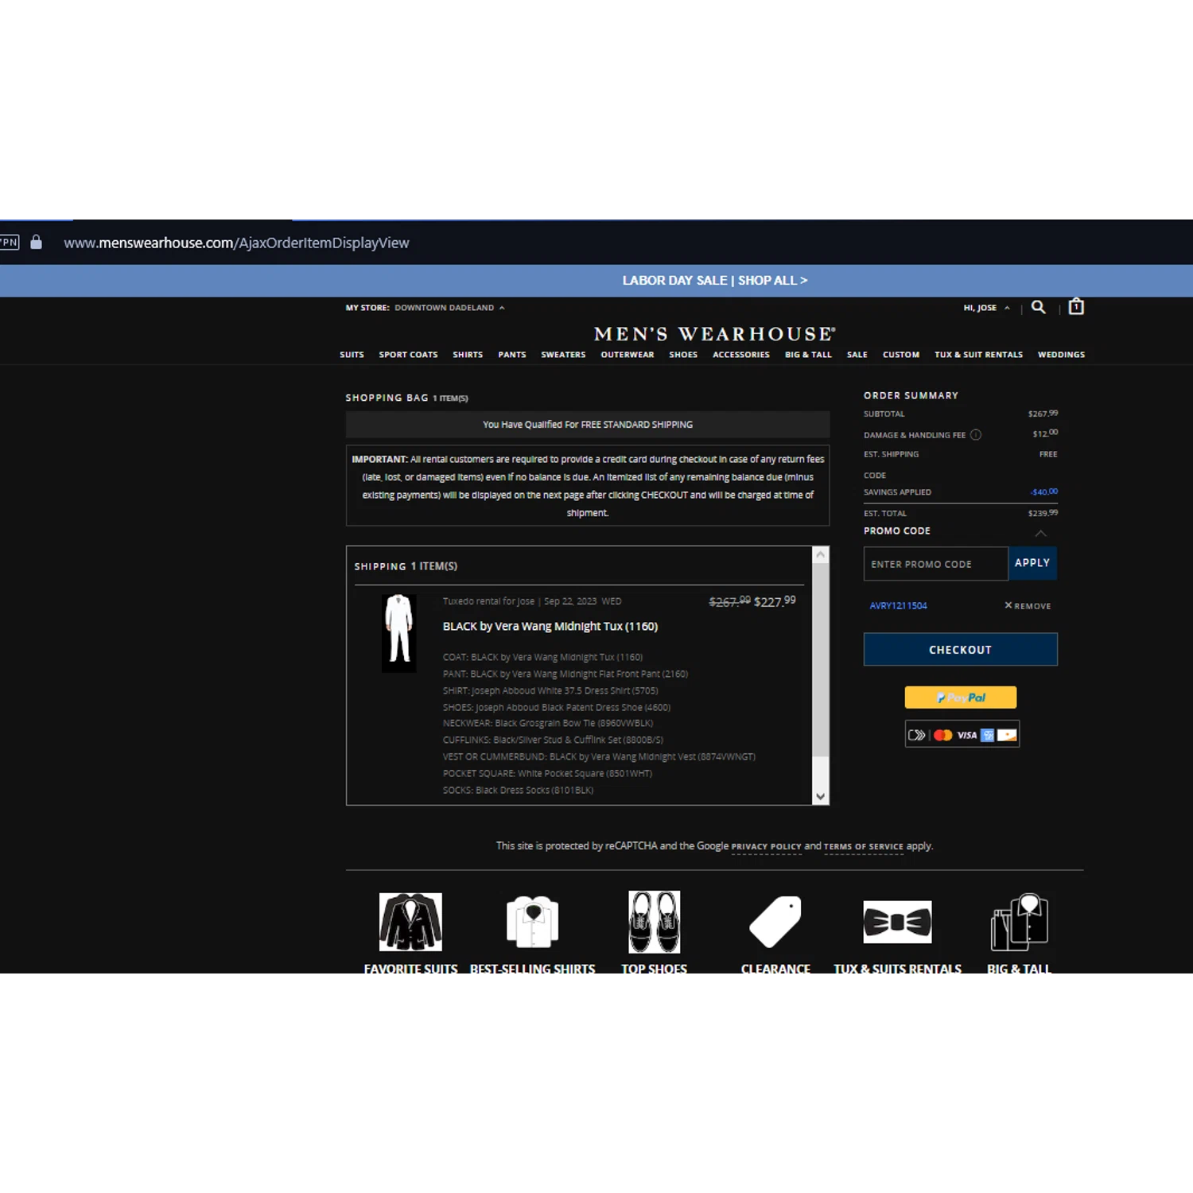The height and width of the screenshot is (1193, 1193).
Task: Pay with the PayPal button
Action: 960,698
